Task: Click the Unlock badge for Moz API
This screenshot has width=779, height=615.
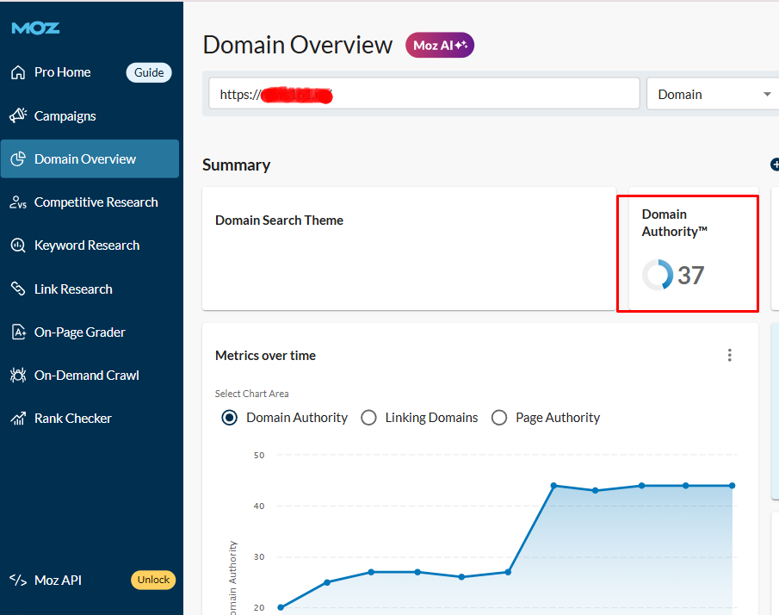Action: pos(153,580)
